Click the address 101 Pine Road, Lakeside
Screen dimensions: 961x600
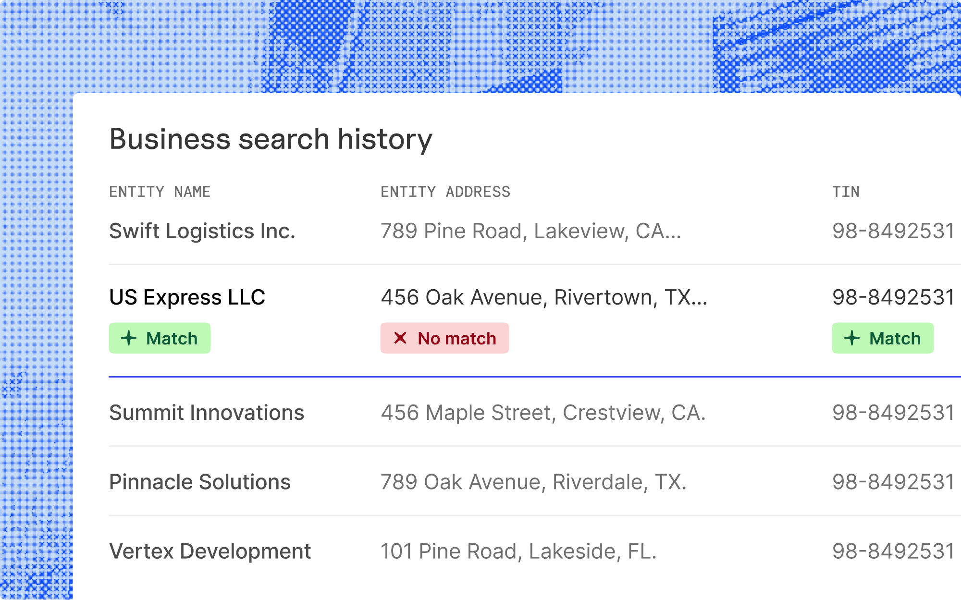[x=518, y=551]
